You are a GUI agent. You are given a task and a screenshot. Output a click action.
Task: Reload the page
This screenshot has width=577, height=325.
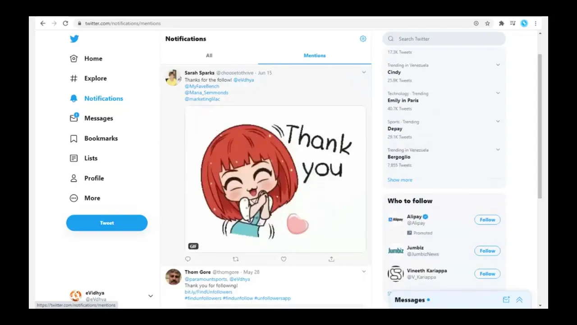tap(65, 23)
